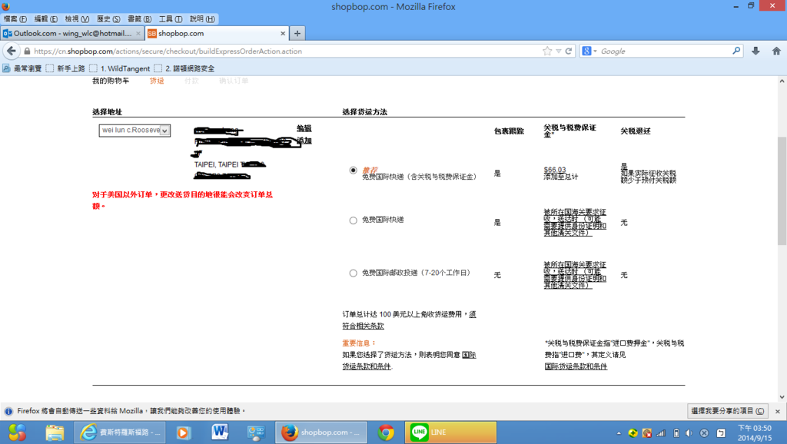Image resolution: width=787 pixels, height=444 pixels.
Task: Switch to the shopbop.com tab
Action: click(x=217, y=33)
